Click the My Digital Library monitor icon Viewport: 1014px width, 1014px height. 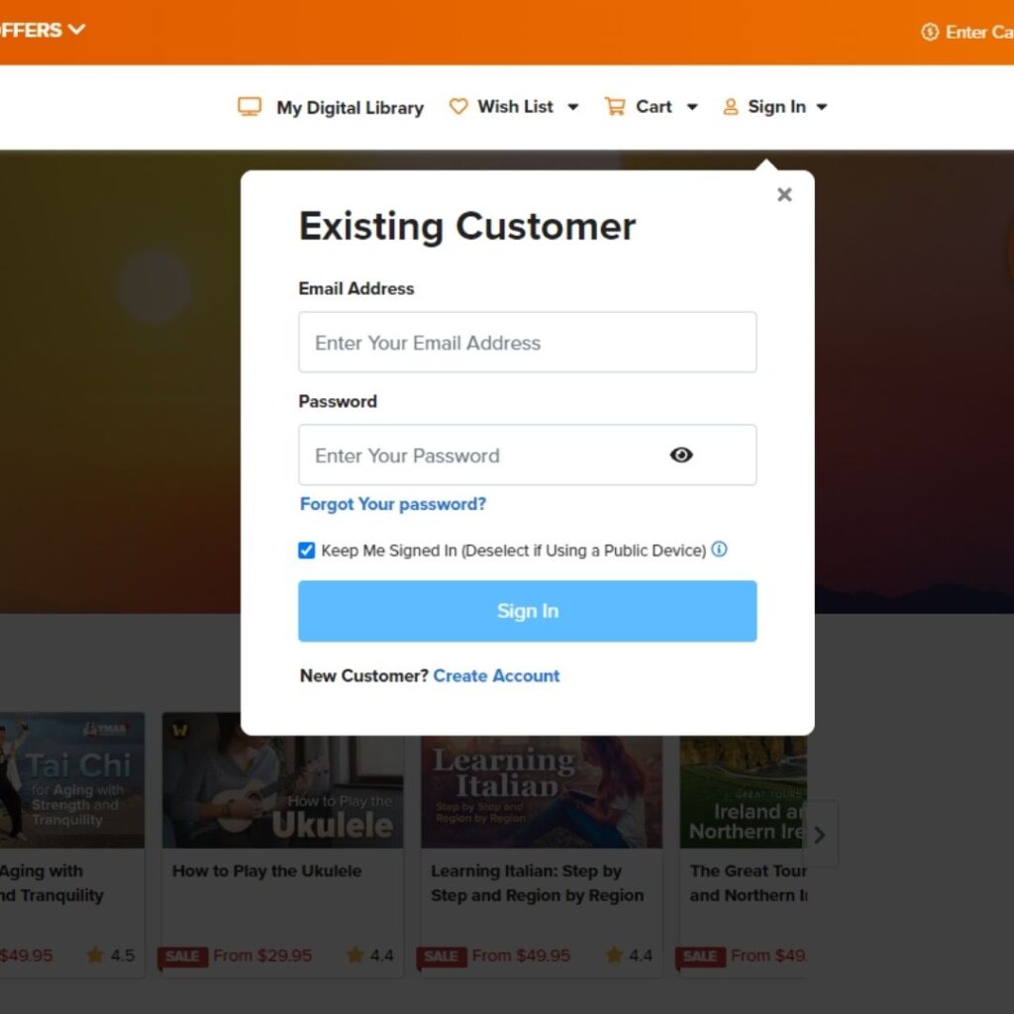pyautogui.click(x=250, y=107)
